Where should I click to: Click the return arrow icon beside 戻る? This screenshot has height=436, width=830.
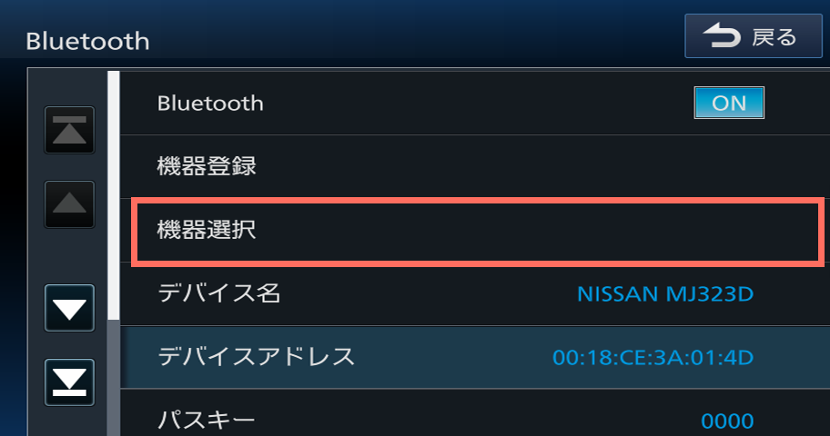pyautogui.click(x=723, y=37)
